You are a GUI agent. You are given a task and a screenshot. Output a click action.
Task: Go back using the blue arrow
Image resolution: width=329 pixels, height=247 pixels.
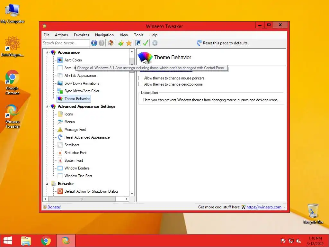tap(94, 43)
